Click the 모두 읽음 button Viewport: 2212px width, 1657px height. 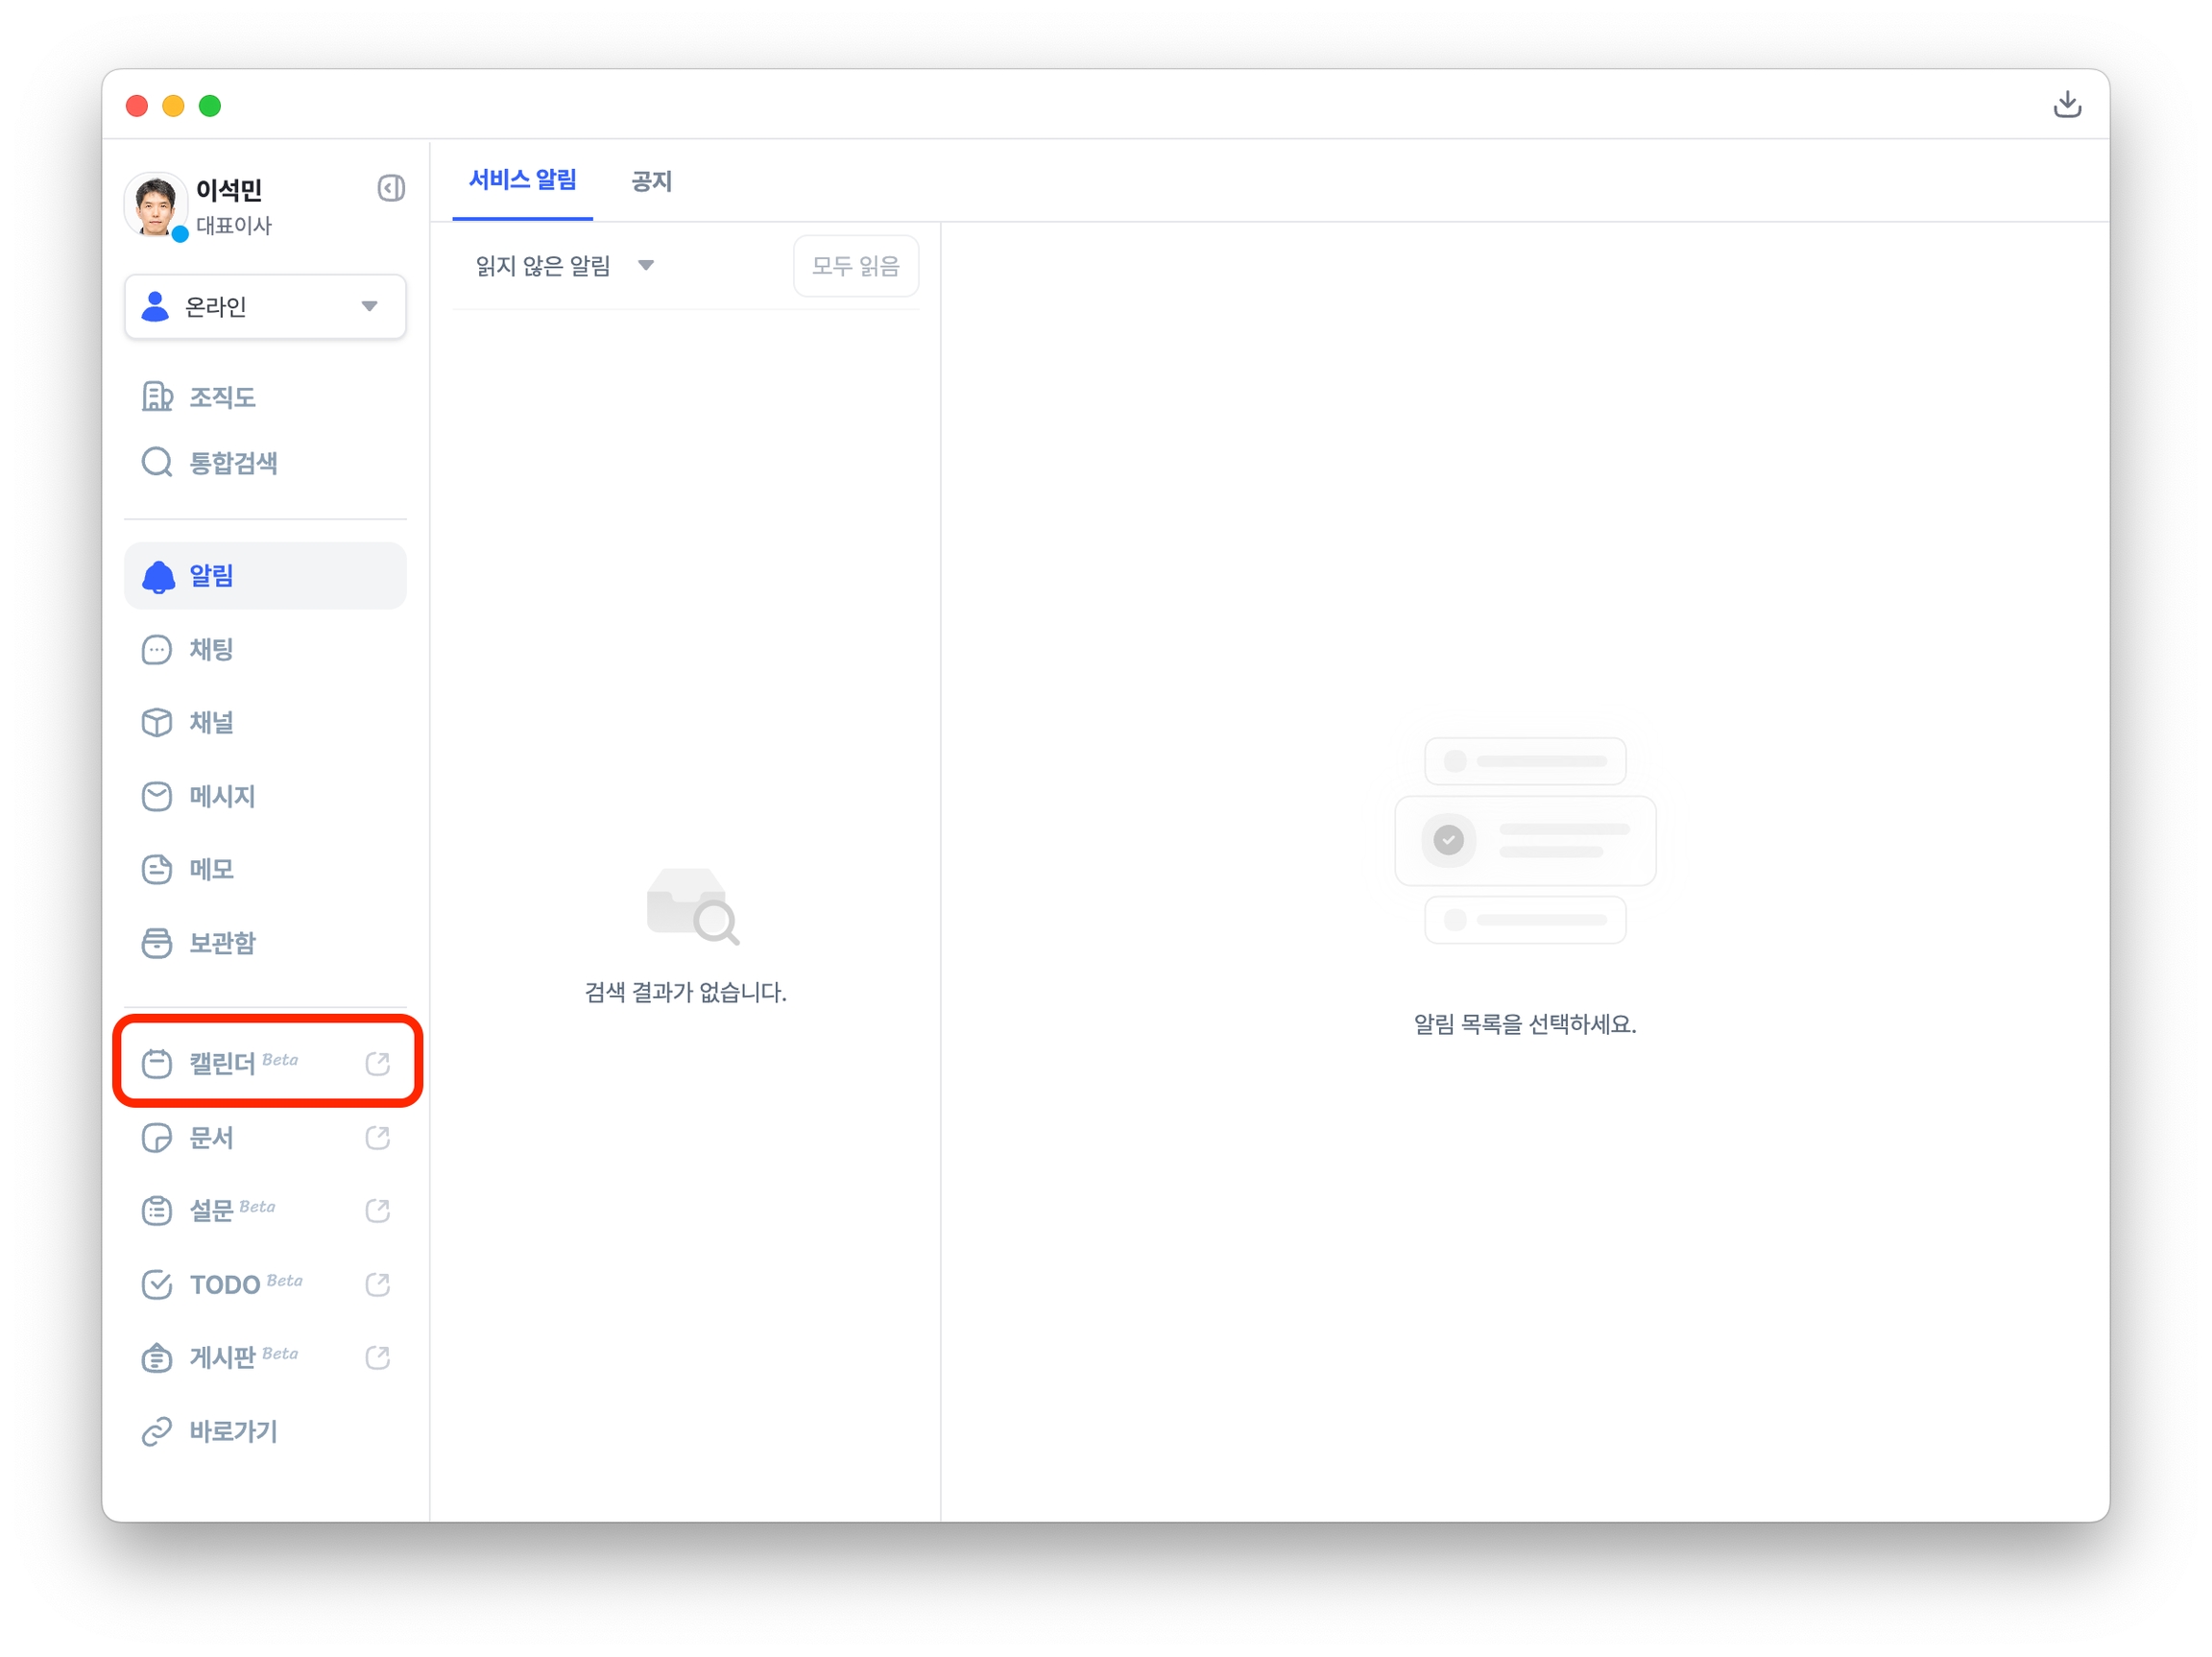(x=855, y=266)
